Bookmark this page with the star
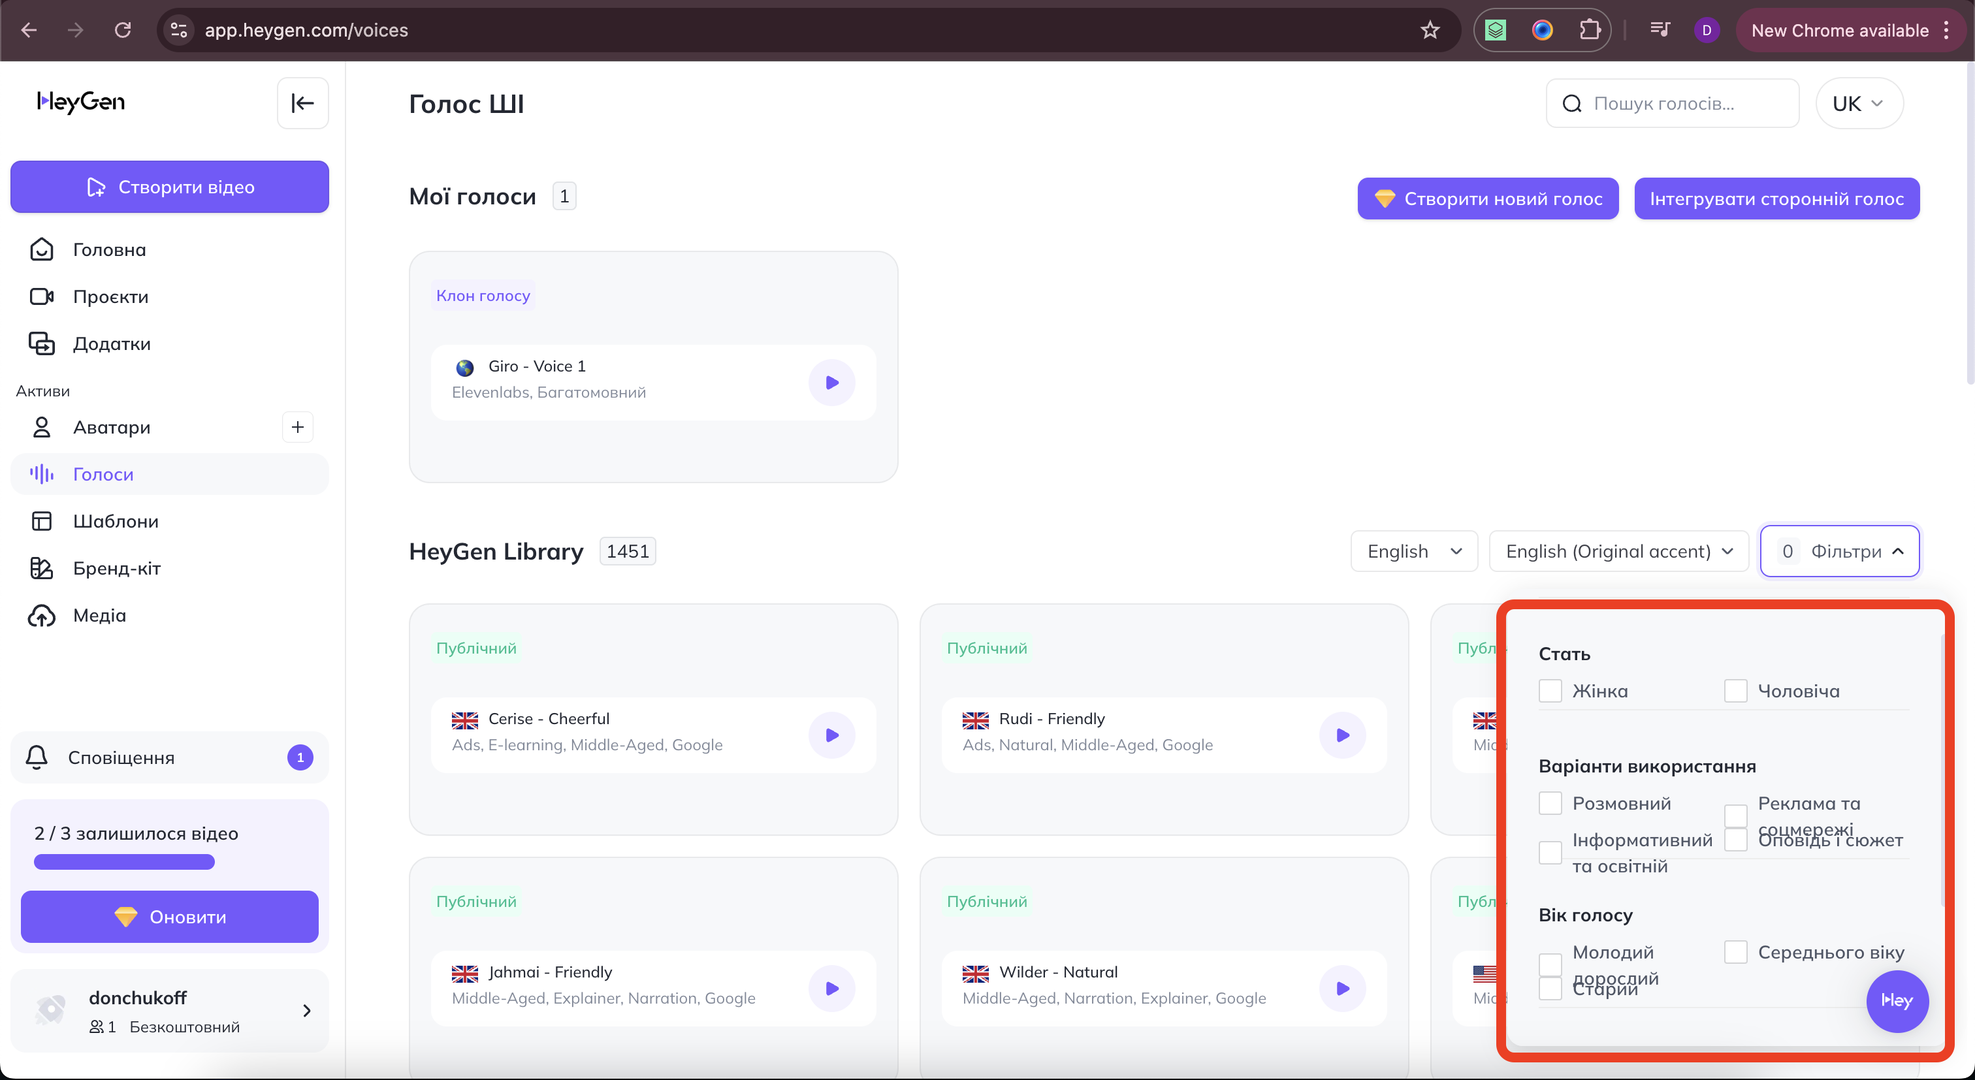 (x=1430, y=30)
